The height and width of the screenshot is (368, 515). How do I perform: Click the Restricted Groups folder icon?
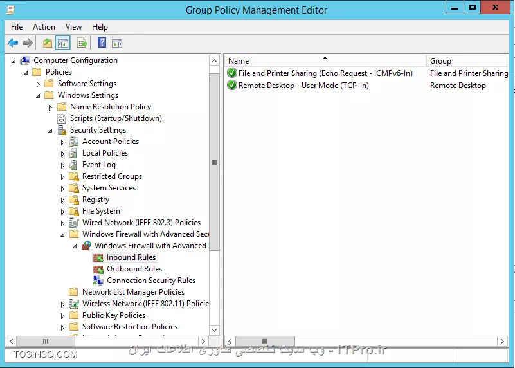pyautogui.click(x=74, y=176)
